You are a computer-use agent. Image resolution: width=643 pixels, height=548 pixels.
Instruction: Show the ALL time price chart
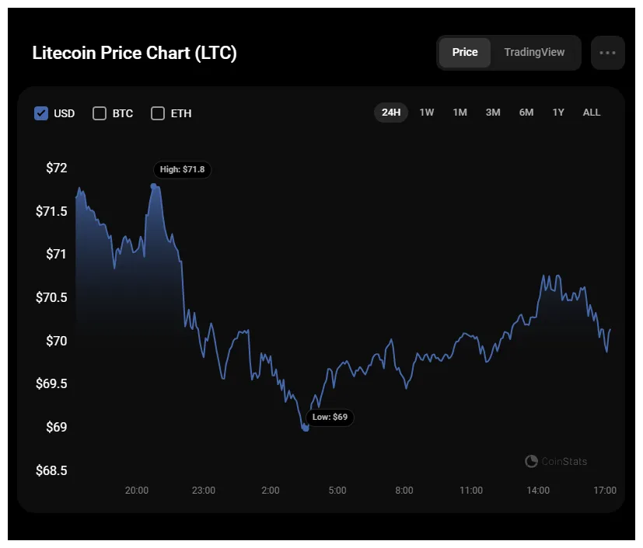591,113
